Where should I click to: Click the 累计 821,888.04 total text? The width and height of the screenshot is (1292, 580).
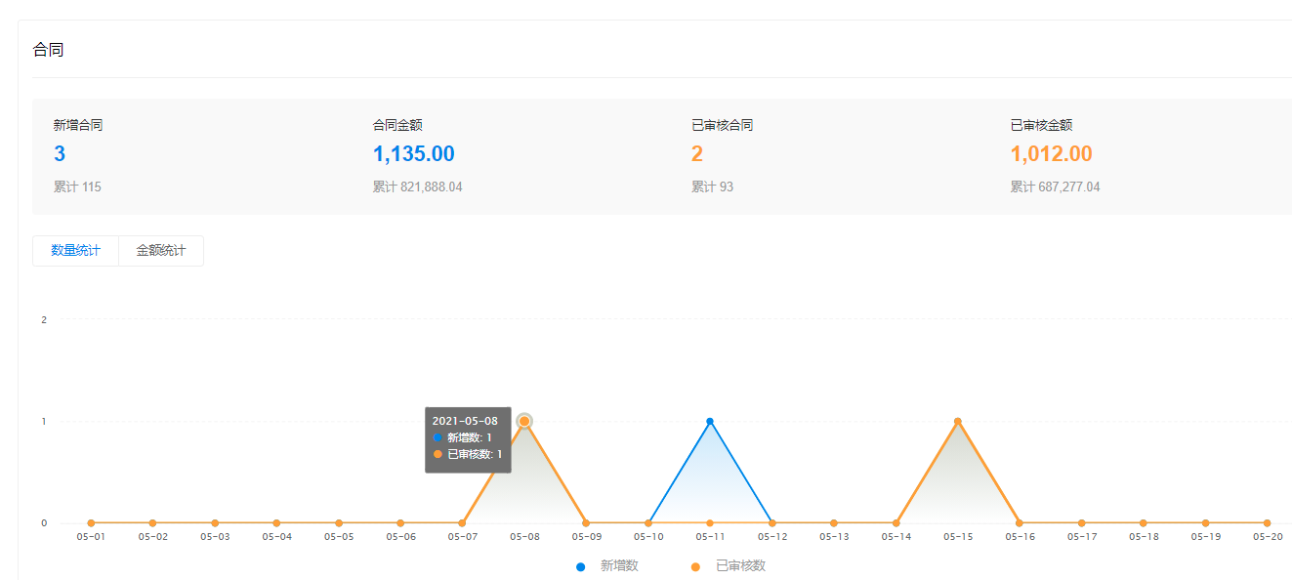(417, 187)
